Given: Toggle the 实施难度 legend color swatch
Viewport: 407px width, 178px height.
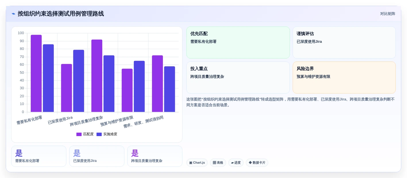Looking at the screenshot, I should (99, 134).
